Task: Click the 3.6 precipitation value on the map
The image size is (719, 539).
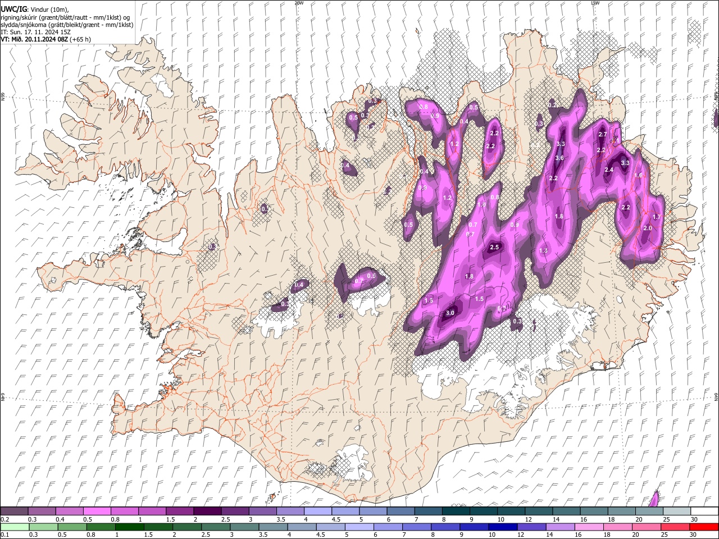Action: click(x=559, y=158)
